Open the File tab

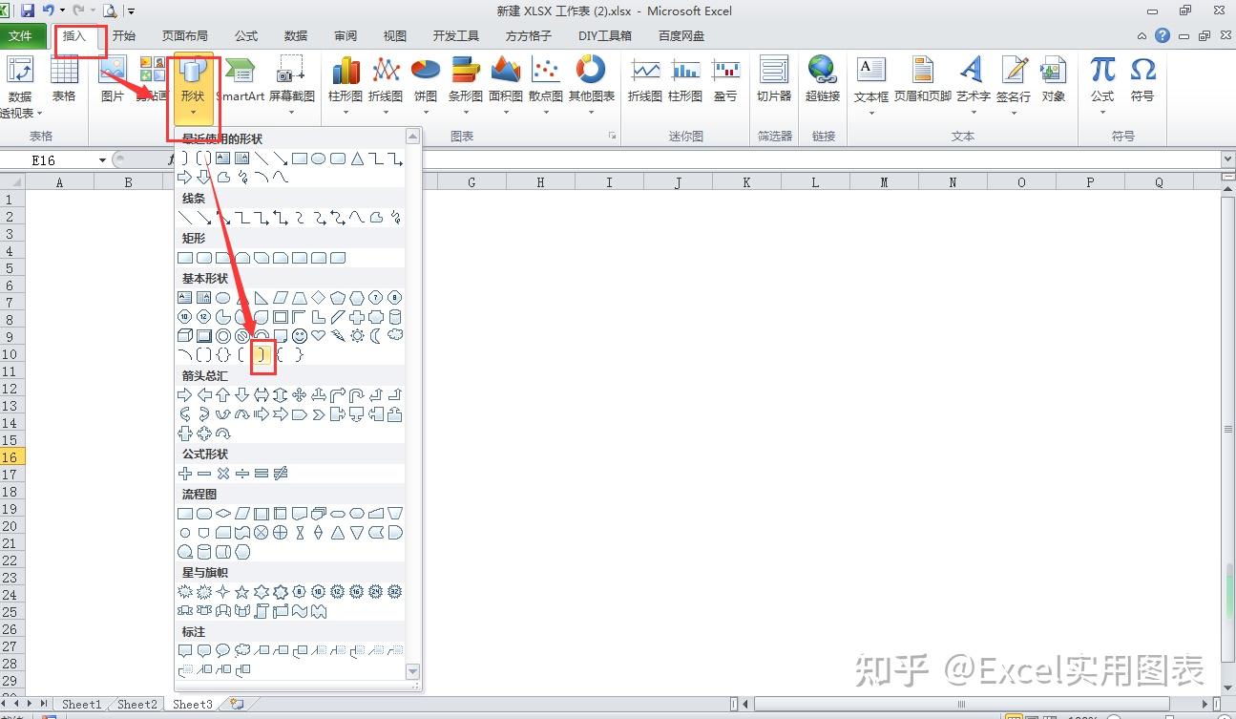click(x=20, y=36)
